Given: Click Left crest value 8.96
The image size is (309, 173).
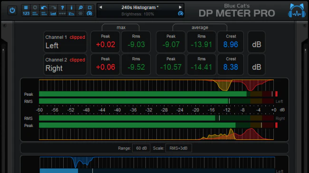Looking at the screenshot, I should point(231,45).
